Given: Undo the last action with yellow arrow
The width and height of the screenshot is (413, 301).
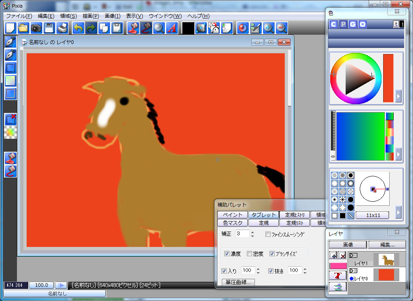Looking at the screenshot, I should coord(78,28).
